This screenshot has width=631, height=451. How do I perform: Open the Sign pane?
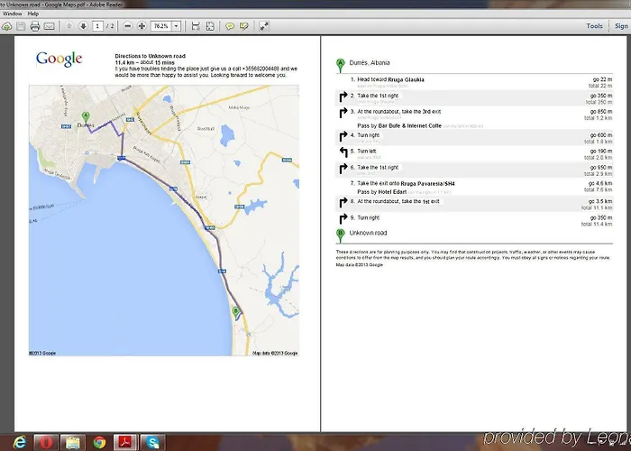point(621,27)
